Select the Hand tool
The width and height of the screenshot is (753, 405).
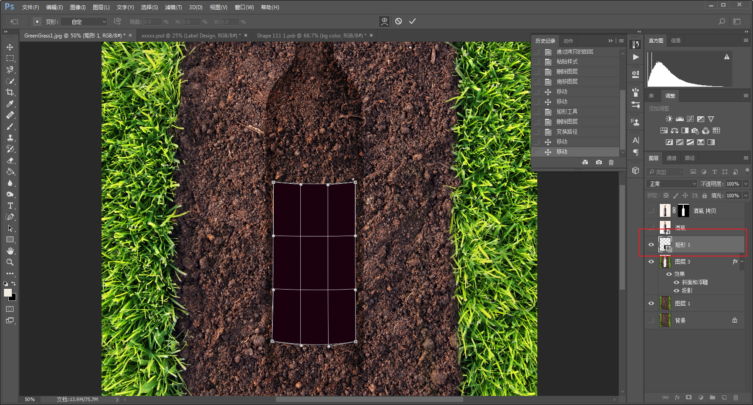pyautogui.click(x=10, y=251)
